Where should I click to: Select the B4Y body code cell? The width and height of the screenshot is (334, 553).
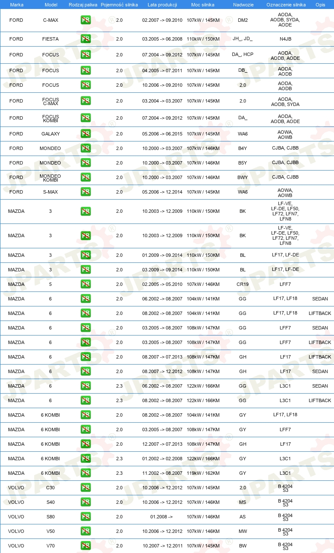[x=243, y=148]
